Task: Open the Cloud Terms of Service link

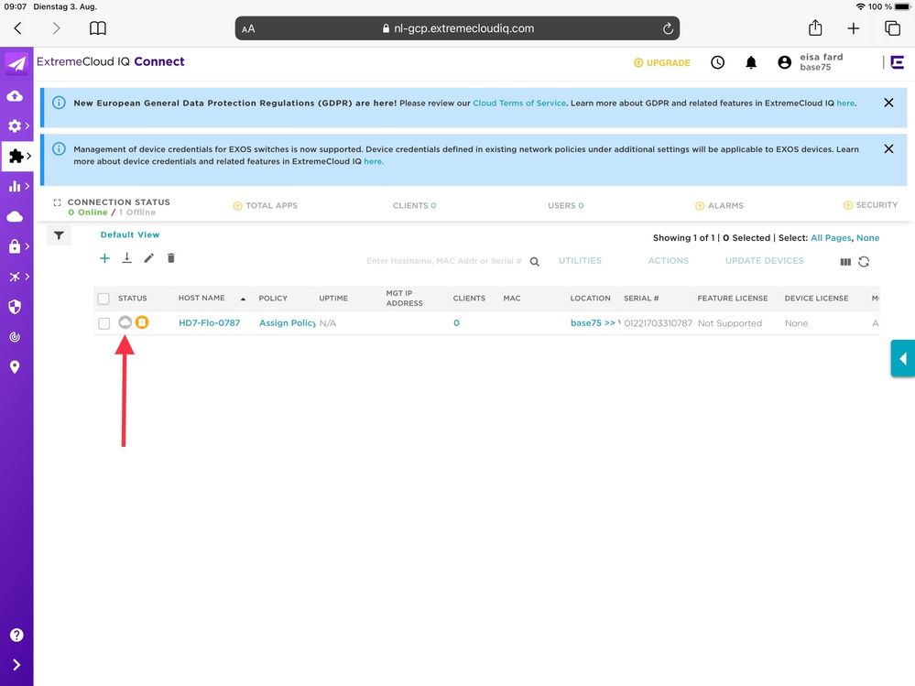Action: click(x=519, y=103)
